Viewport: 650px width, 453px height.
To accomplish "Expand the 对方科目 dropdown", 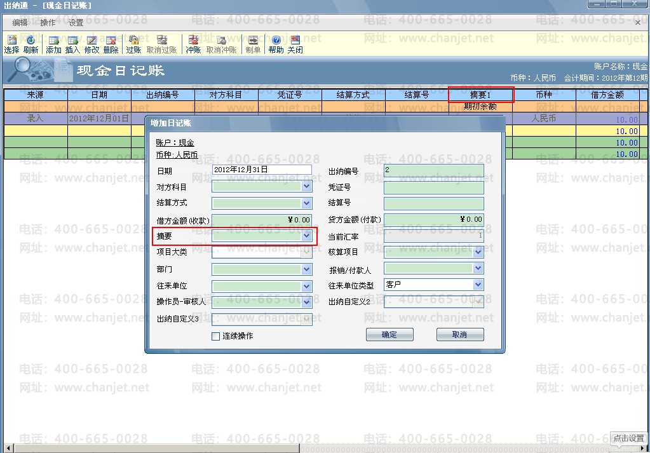I will tap(307, 187).
